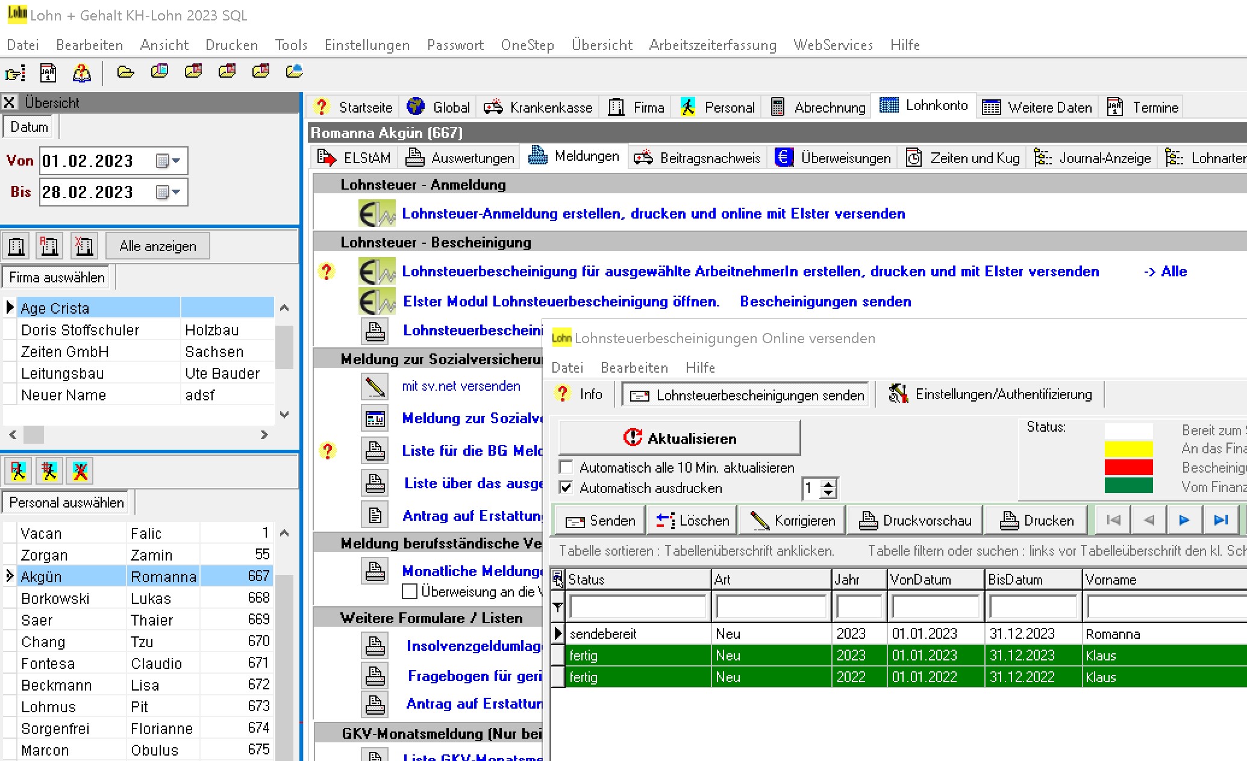The image size is (1247, 761).
Task: Close the Übersicht panel with X
Action: [9, 102]
